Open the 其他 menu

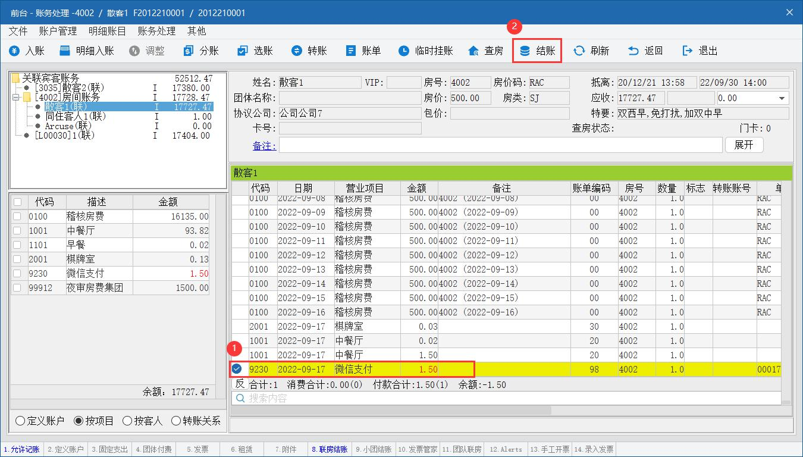coord(196,31)
